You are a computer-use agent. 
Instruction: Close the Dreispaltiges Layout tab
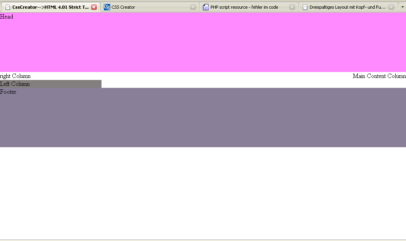pos(391,7)
